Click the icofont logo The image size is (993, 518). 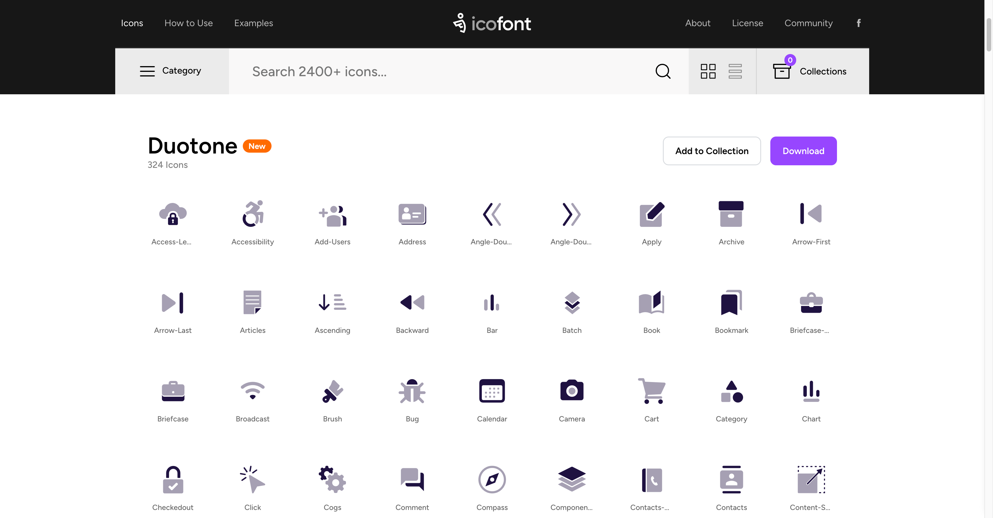(x=492, y=23)
